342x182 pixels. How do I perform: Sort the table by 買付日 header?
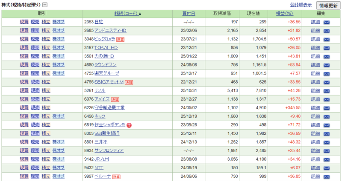pyautogui.click(x=189, y=13)
